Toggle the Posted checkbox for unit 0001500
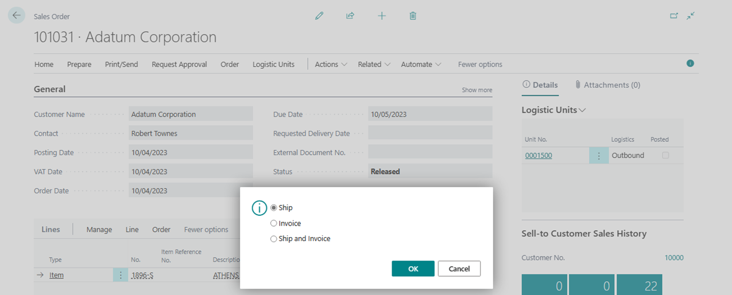This screenshot has width=732, height=295. click(x=665, y=156)
